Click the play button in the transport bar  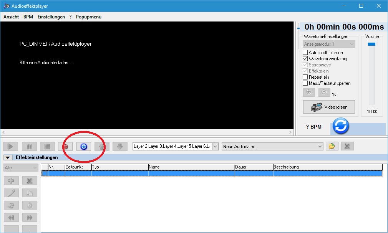[10, 146]
